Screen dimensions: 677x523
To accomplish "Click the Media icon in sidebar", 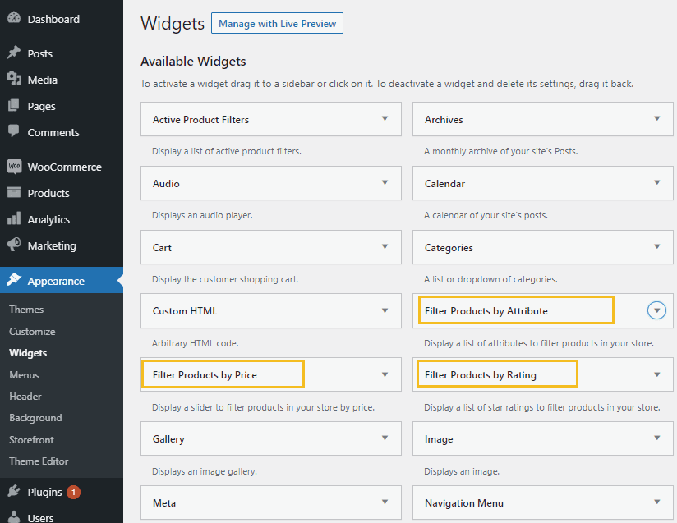I will pos(14,79).
